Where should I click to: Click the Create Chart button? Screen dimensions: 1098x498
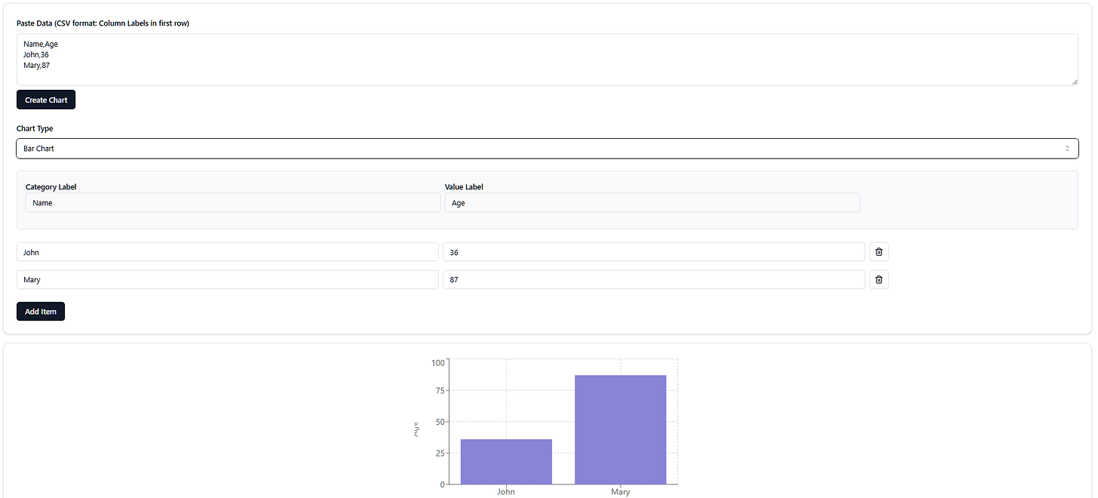pyautogui.click(x=46, y=100)
